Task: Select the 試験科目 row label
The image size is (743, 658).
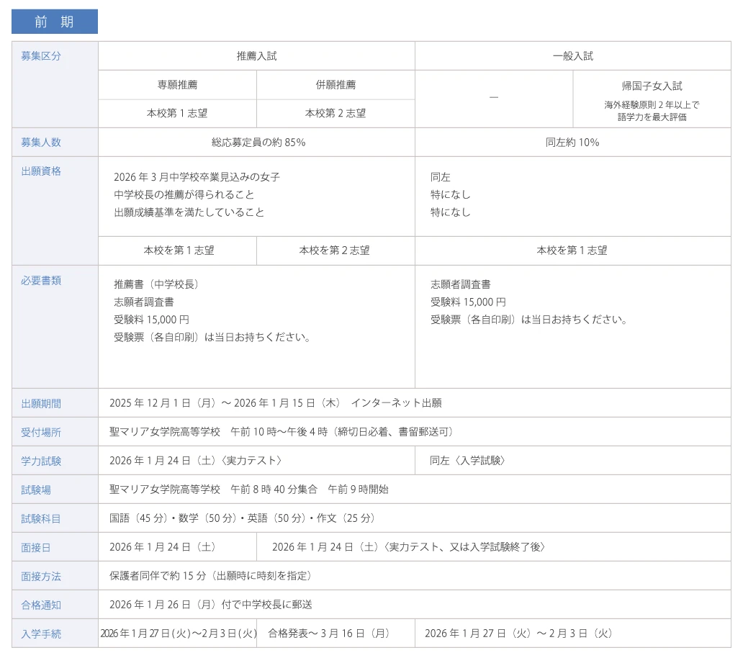Action: [x=41, y=519]
